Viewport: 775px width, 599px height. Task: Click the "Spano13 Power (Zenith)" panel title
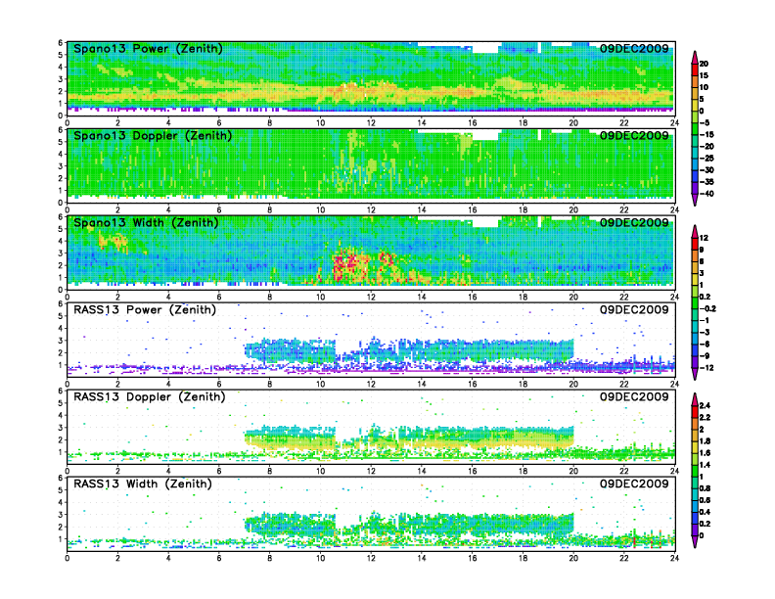[149, 49]
